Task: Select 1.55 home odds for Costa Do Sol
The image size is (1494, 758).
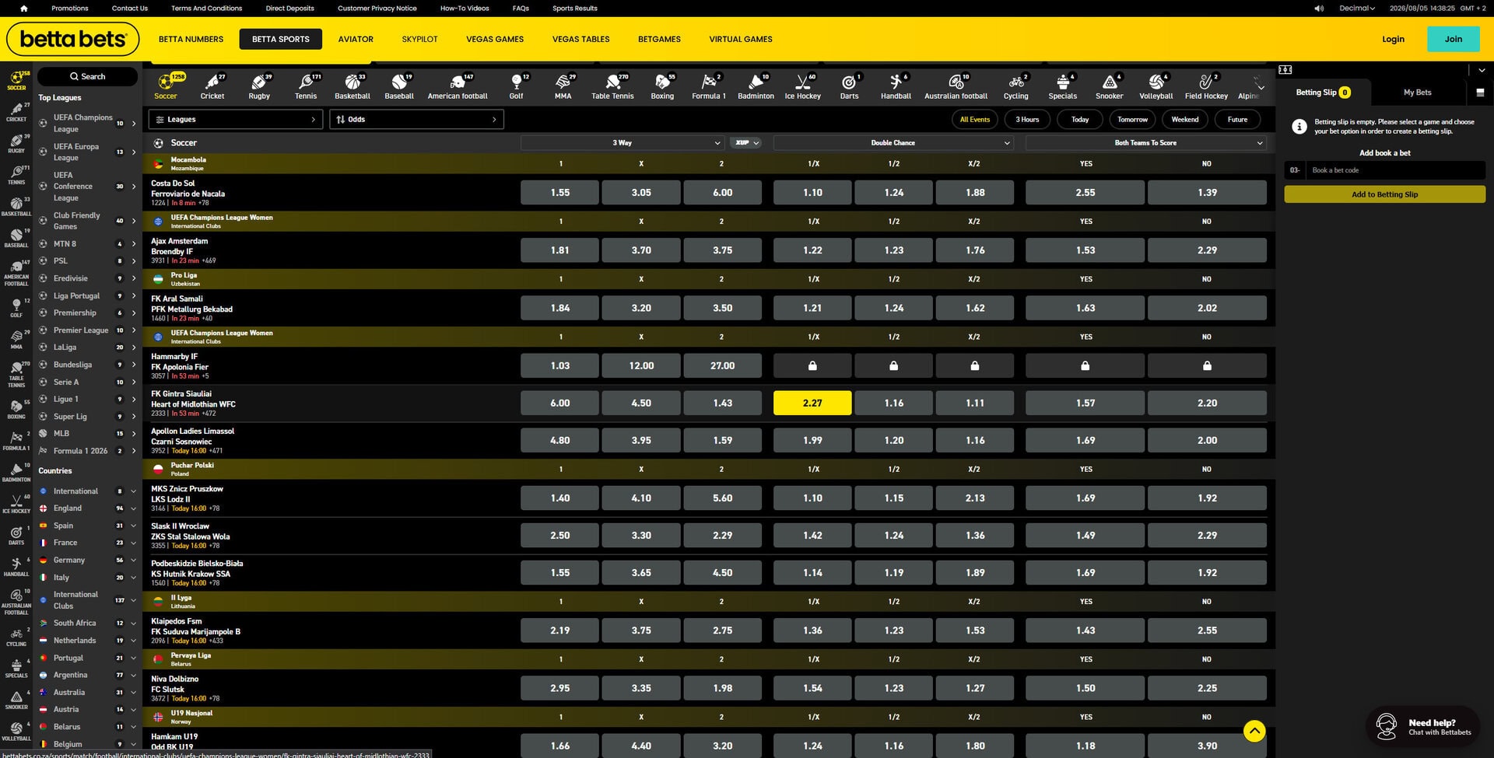Action: click(560, 193)
